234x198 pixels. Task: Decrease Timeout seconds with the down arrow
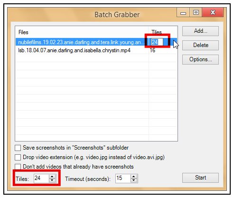pyautogui.click(x=134, y=180)
